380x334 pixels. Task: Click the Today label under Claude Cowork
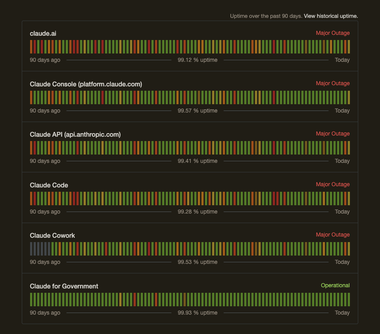tap(342, 262)
